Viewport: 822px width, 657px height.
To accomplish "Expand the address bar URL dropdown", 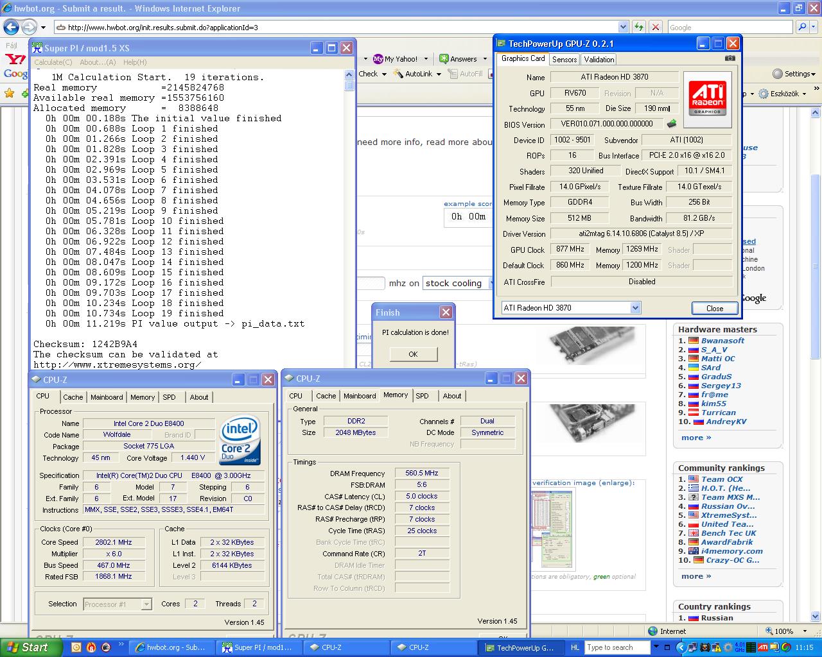I will click(623, 27).
